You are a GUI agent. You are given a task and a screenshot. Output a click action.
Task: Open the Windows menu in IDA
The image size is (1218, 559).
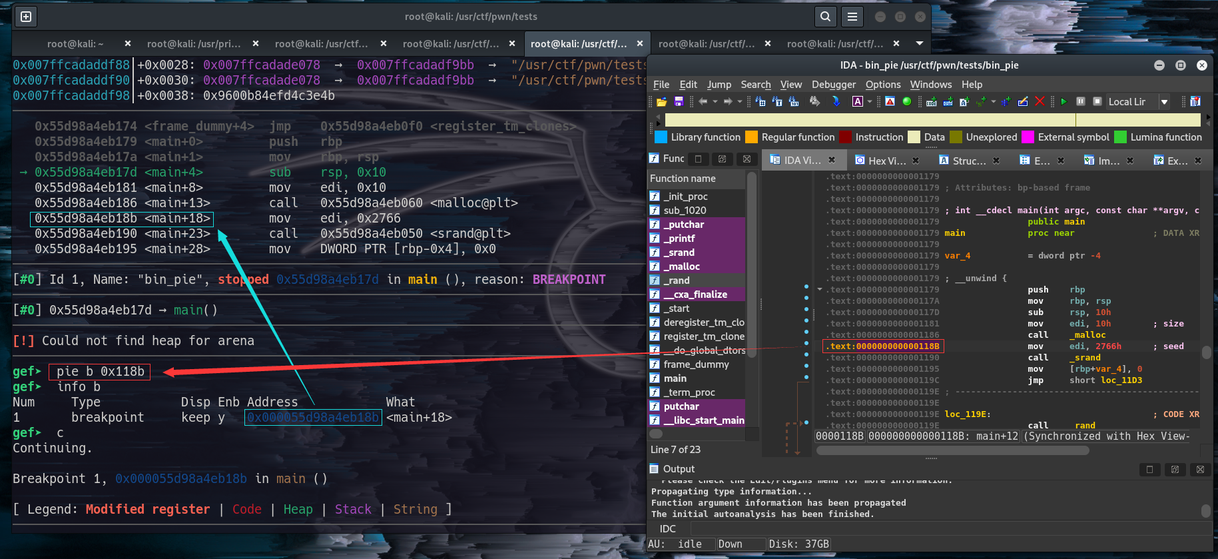pos(931,85)
